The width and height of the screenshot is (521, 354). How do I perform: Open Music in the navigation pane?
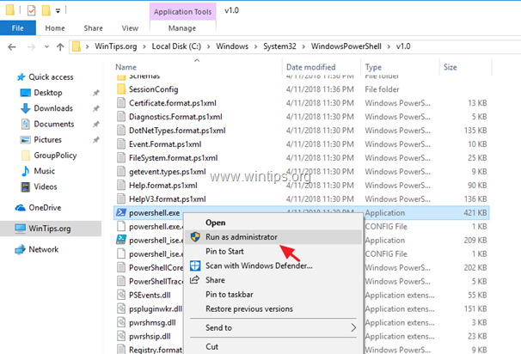tap(44, 171)
